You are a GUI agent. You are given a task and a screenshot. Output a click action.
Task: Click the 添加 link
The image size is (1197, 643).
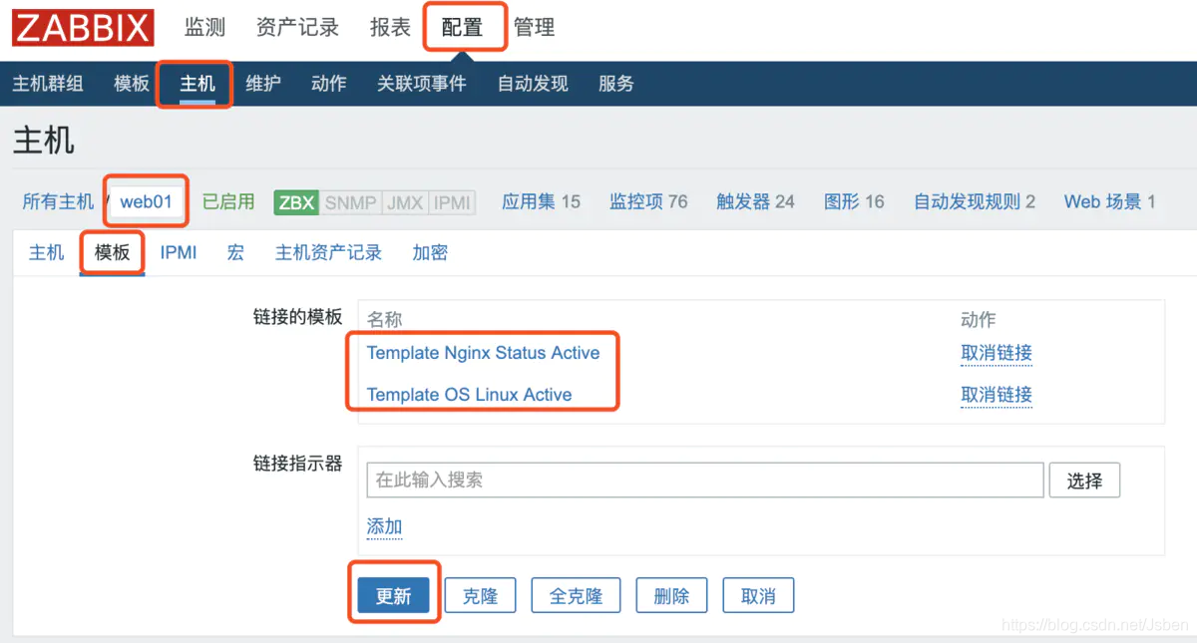point(384,526)
